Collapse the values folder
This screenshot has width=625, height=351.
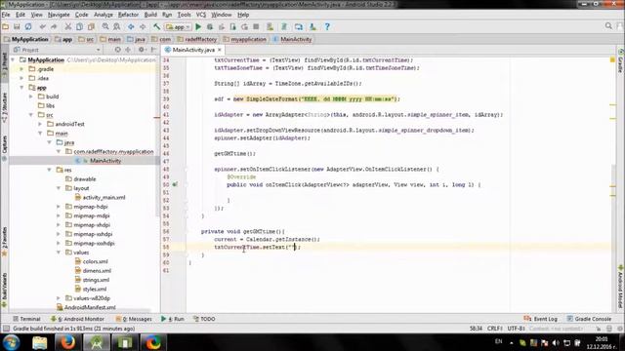pyautogui.click(x=59, y=253)
